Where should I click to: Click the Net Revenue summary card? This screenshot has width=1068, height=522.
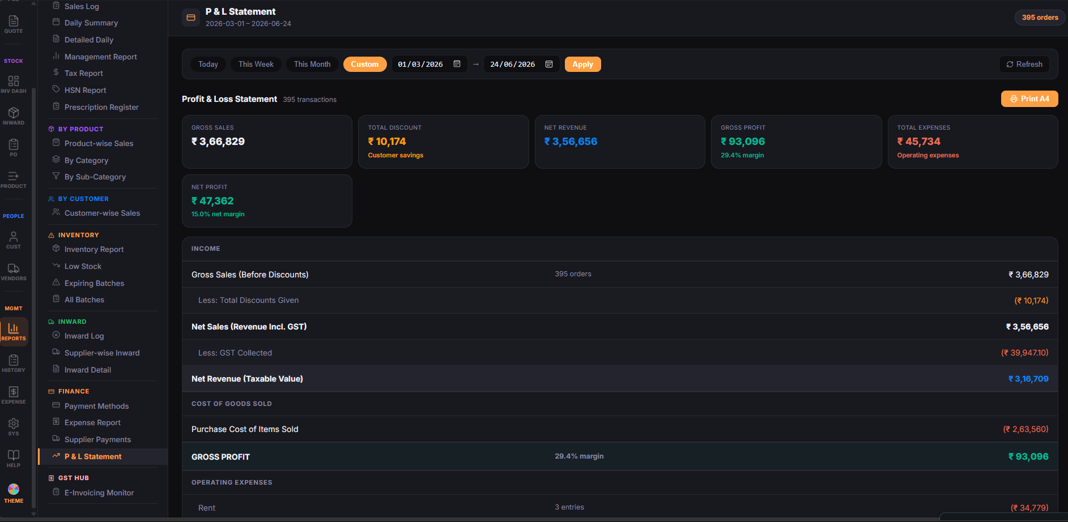pos(620,142)
